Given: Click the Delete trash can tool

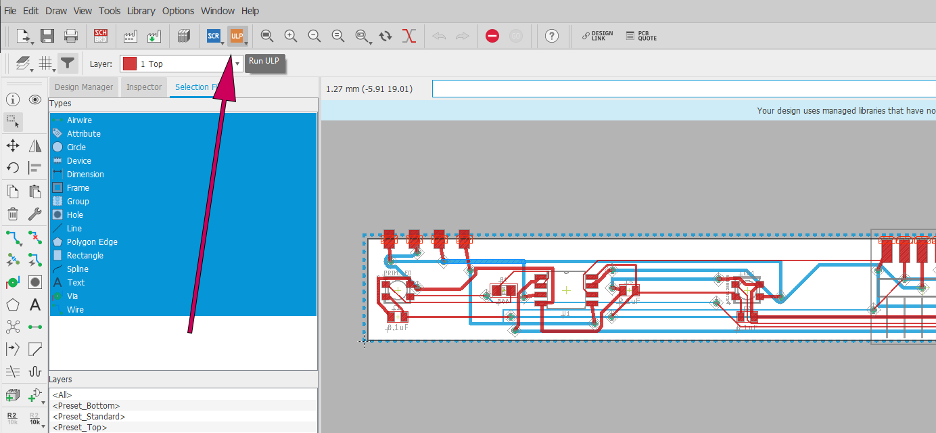Looking at the screenshot, I should [x=13, y=214].
